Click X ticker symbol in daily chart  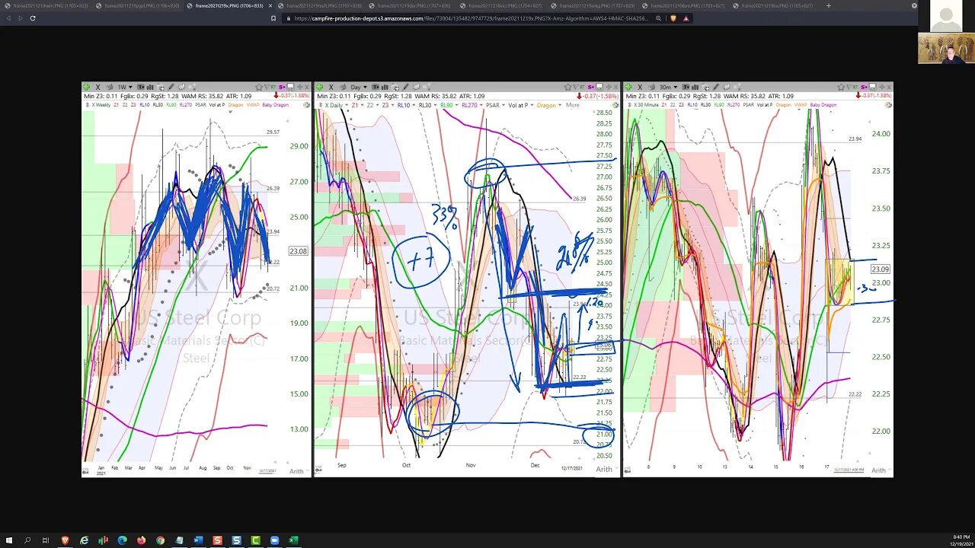pyautogui.click(x=331, y=87)
